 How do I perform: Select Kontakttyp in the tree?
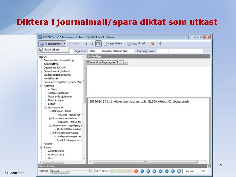[x=51, y=64]
